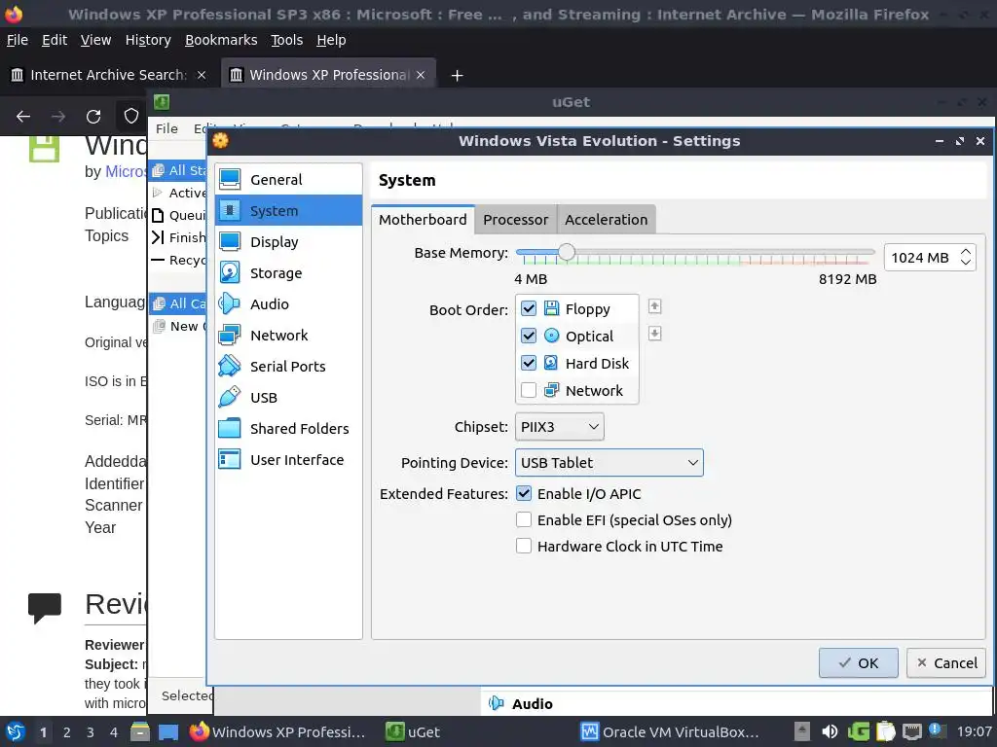This screenshot has height=747, width=997.
Task: Switch to workspace 3
Action: click(91, 732)
